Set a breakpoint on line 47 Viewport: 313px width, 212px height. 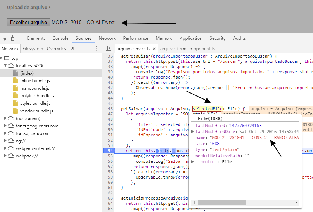[110, 114]
